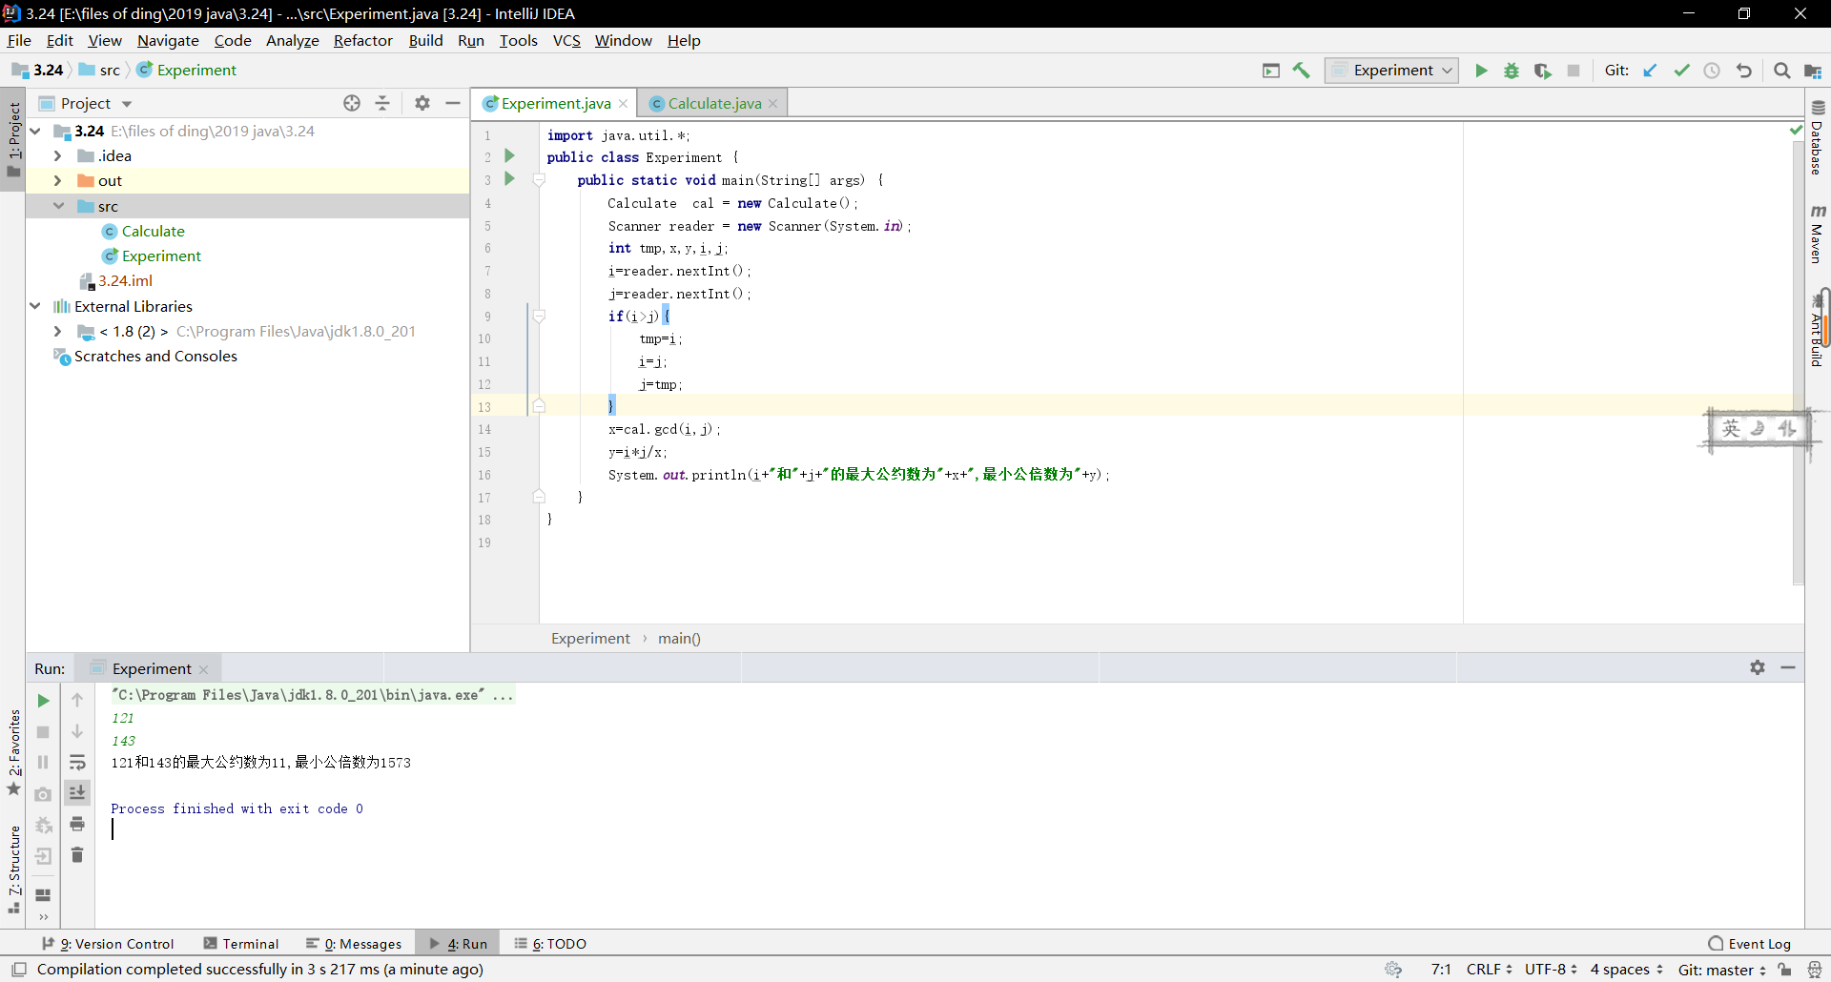Run Experiment with the green toolbar arrow
Image resolution: width=1831 pixels, height=982 pixels.
pyautogui.click(x=1481, y=71)
